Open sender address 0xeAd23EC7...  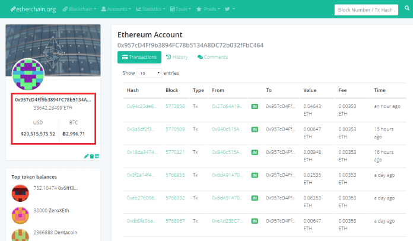[x=228, y=221]
